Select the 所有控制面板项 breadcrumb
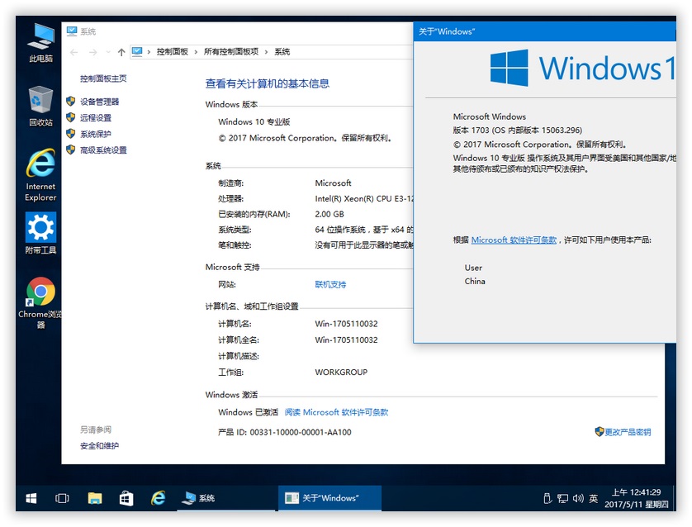 pos(231,52)
